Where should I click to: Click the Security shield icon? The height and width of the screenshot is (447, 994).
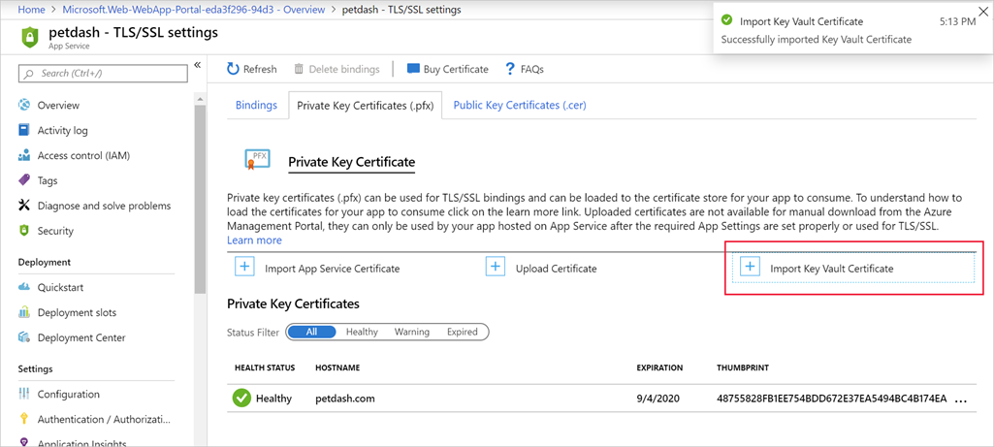pyautogui.click(x=24, y=231)
